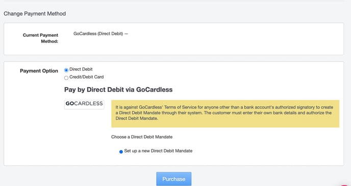Click the Change Payment Method heading
The image size is (351, 186).
[35, 14]
